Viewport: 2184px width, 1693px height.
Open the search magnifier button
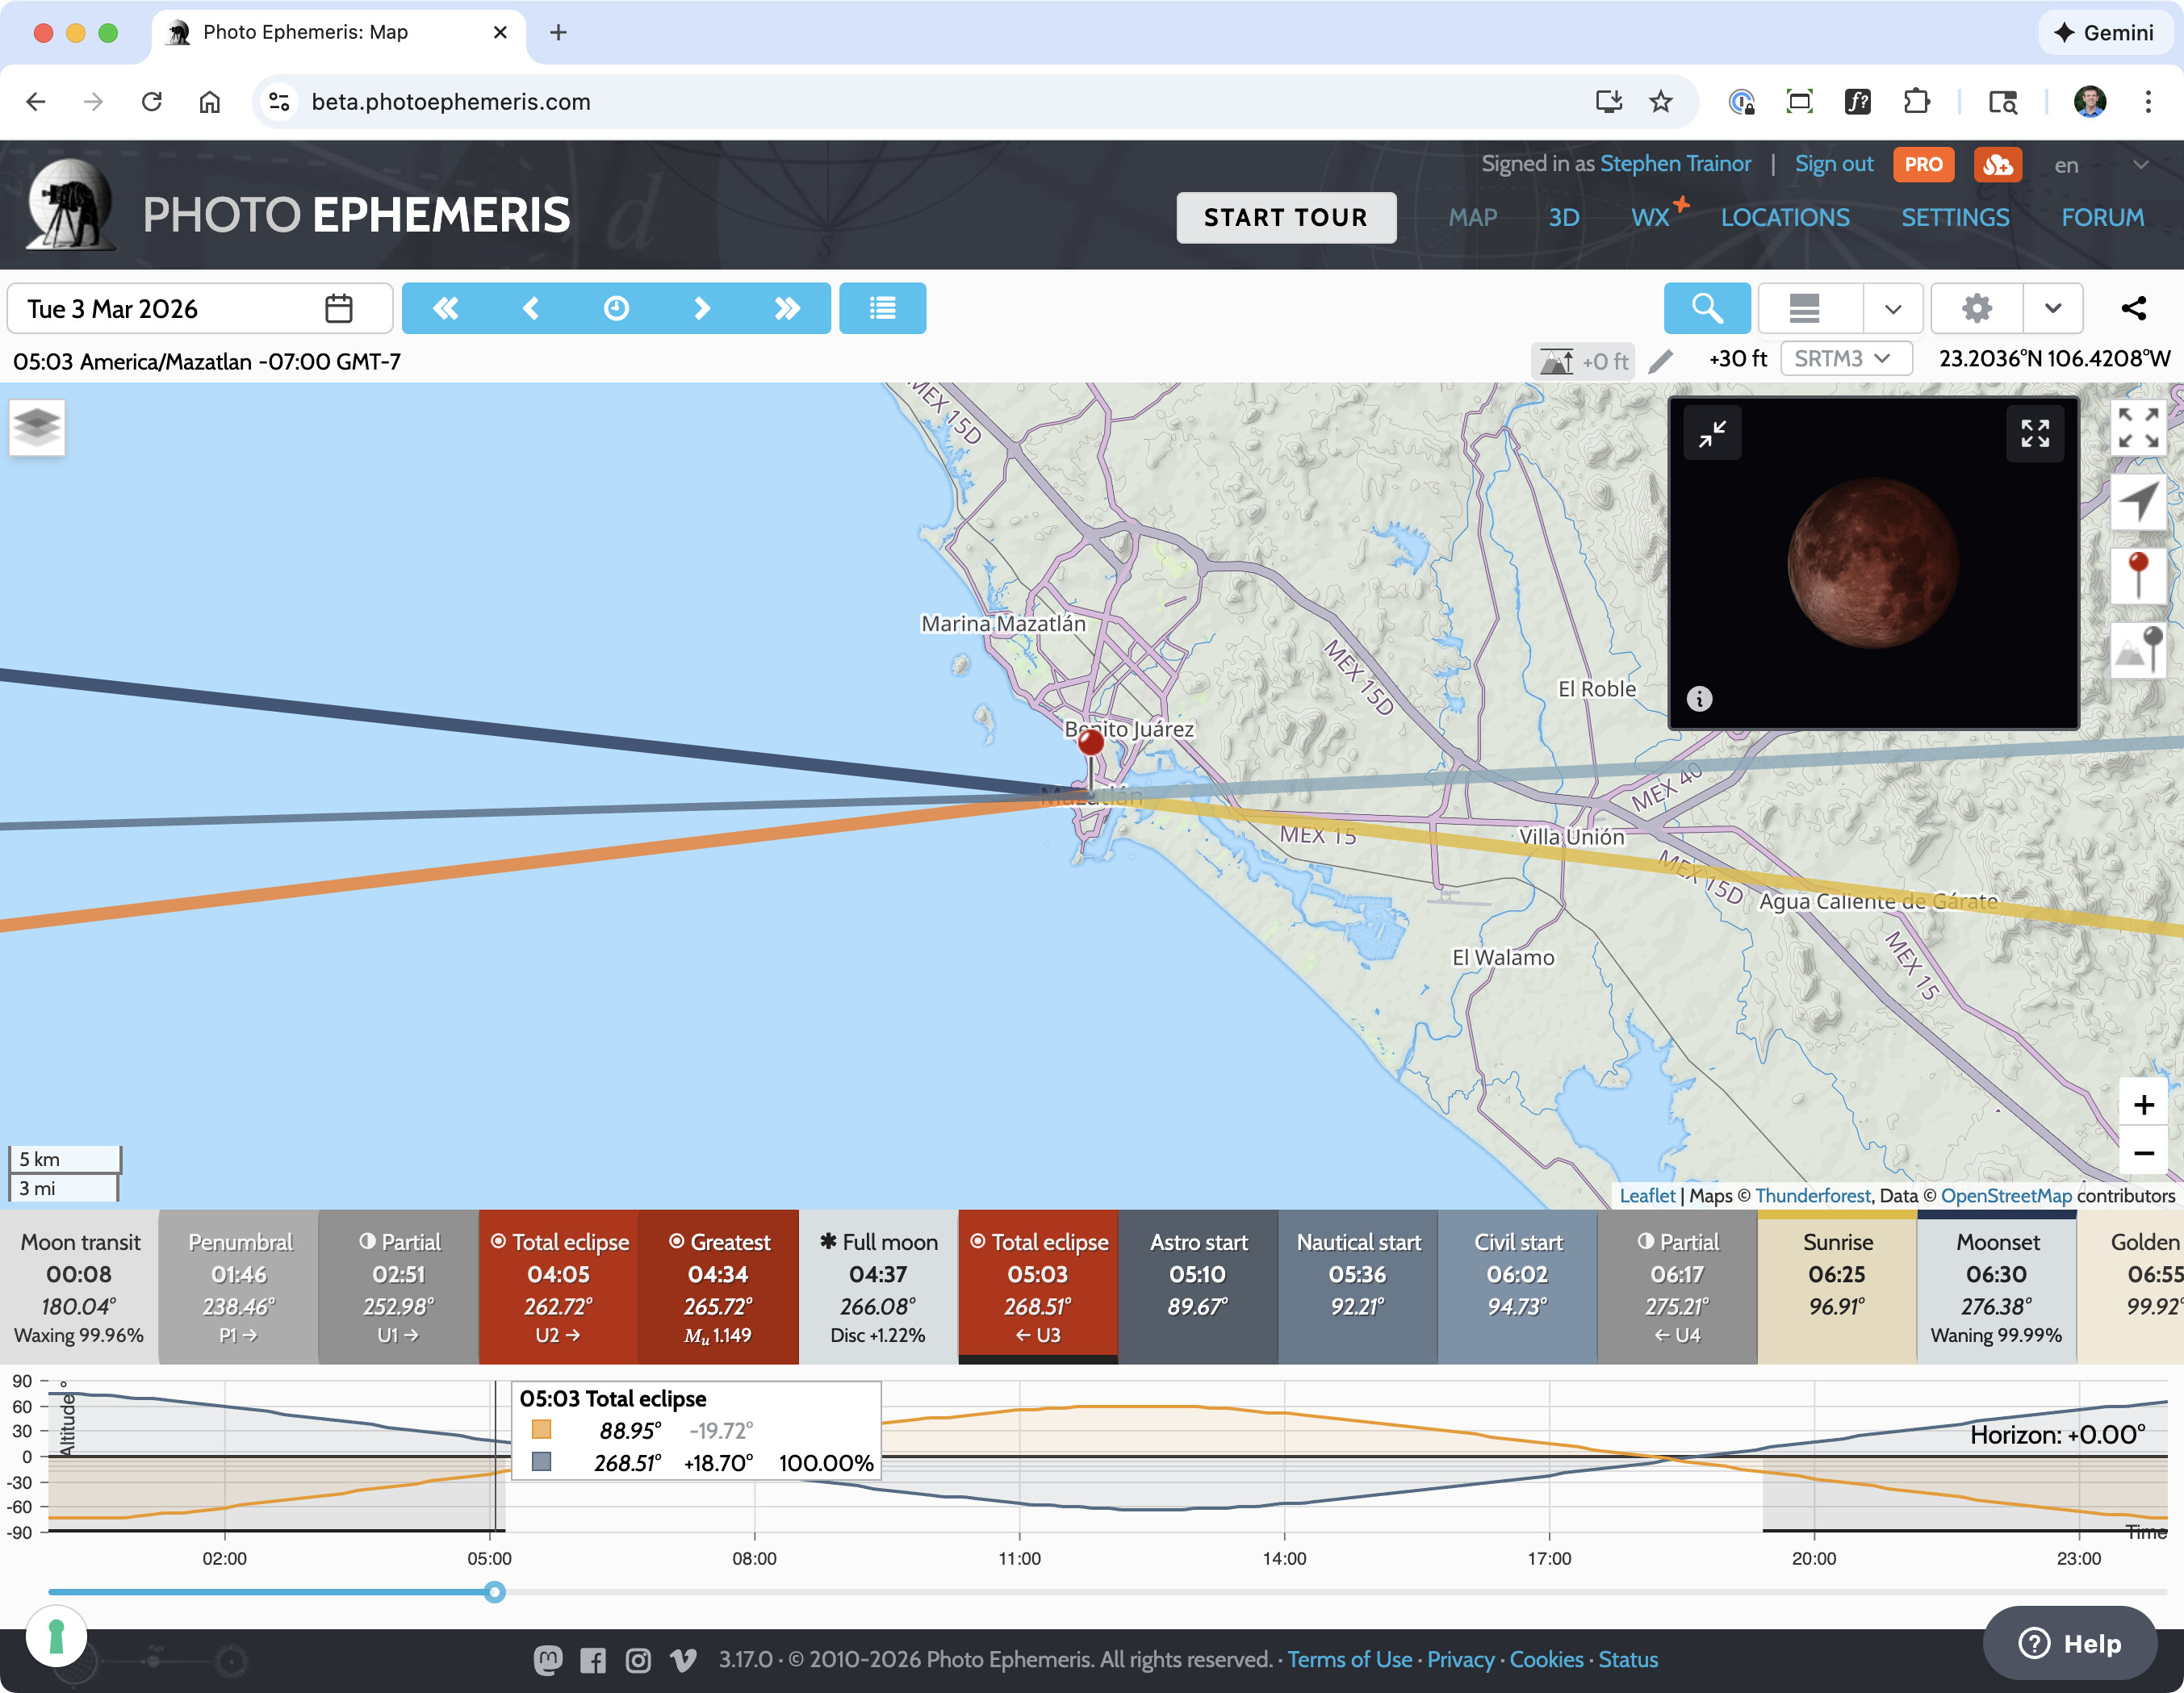tap(1706, 309)
